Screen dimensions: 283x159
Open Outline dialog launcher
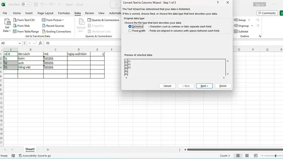coord(260,36)
